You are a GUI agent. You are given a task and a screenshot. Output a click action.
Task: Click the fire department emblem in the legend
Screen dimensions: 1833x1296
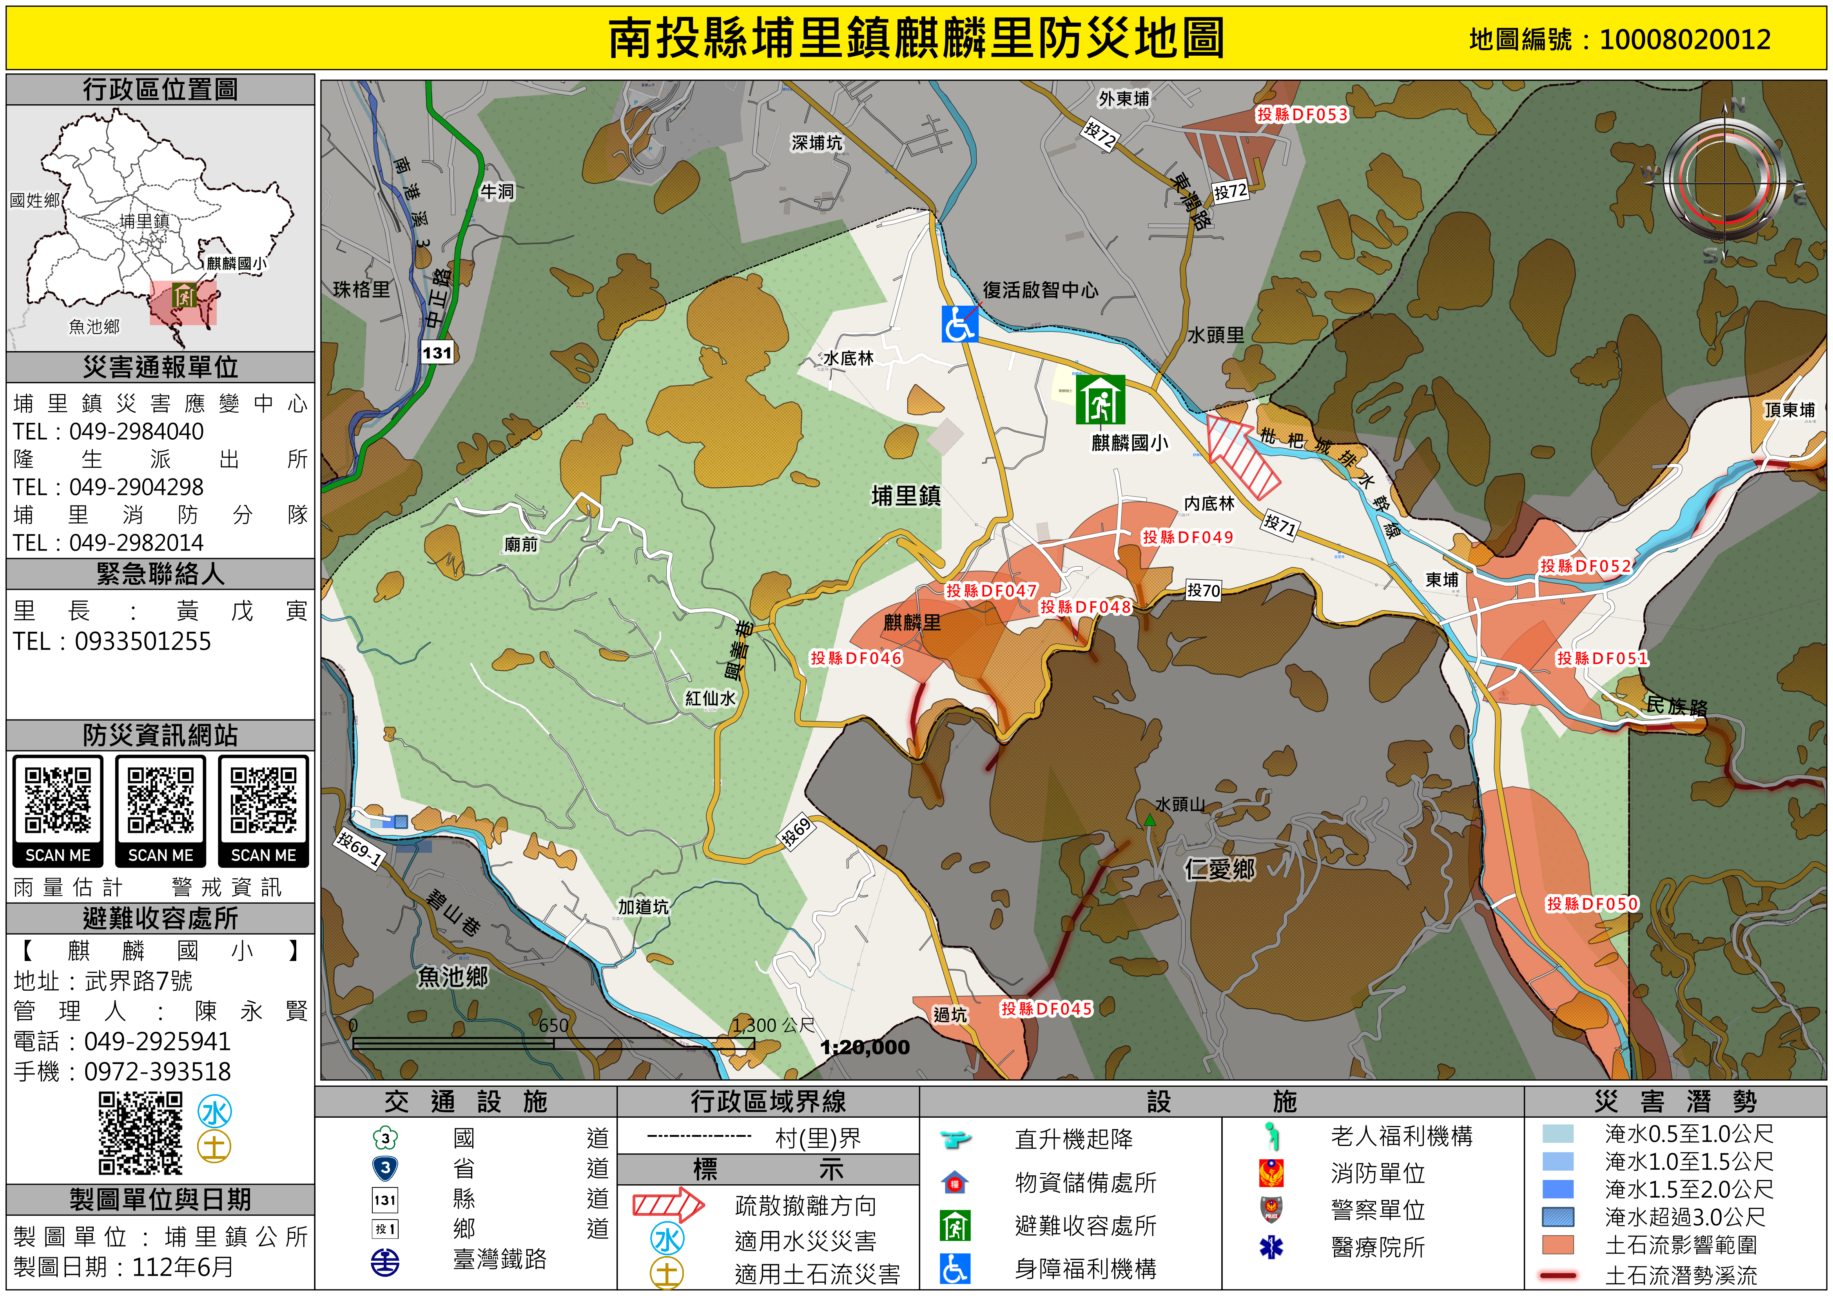pyautogui.click(x=1271, y=1173)
